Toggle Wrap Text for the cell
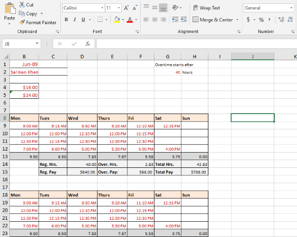Viewport: 297px width, 237px height. click(206, 8)
